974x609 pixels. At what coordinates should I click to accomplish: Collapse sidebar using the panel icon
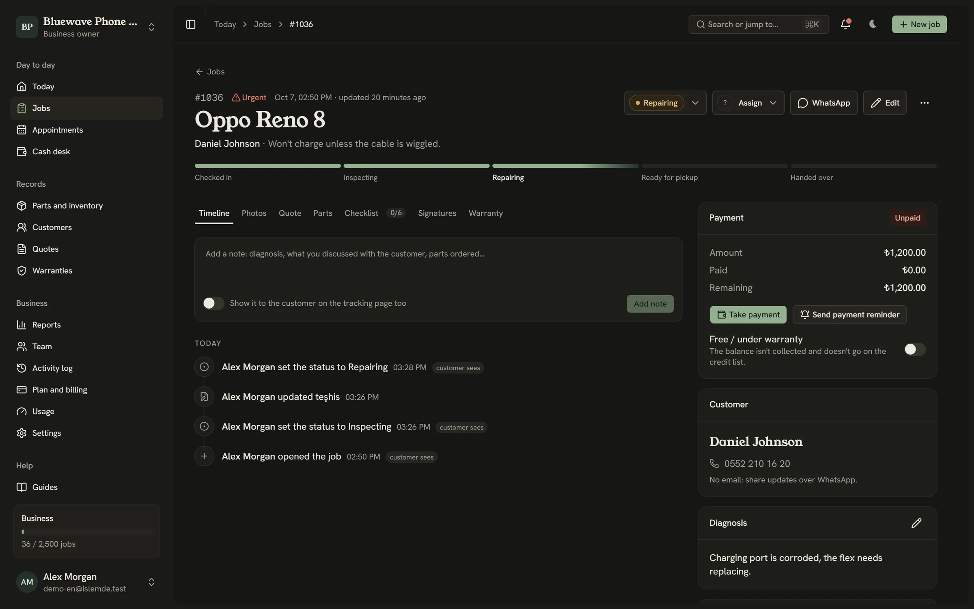pyautogui.click(x=190, y=24)
